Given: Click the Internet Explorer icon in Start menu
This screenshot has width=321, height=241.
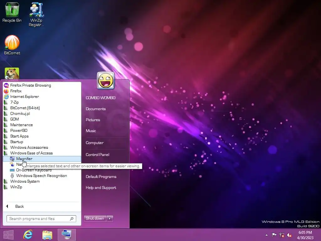Looking at the screenshot, I should [6, 97].
